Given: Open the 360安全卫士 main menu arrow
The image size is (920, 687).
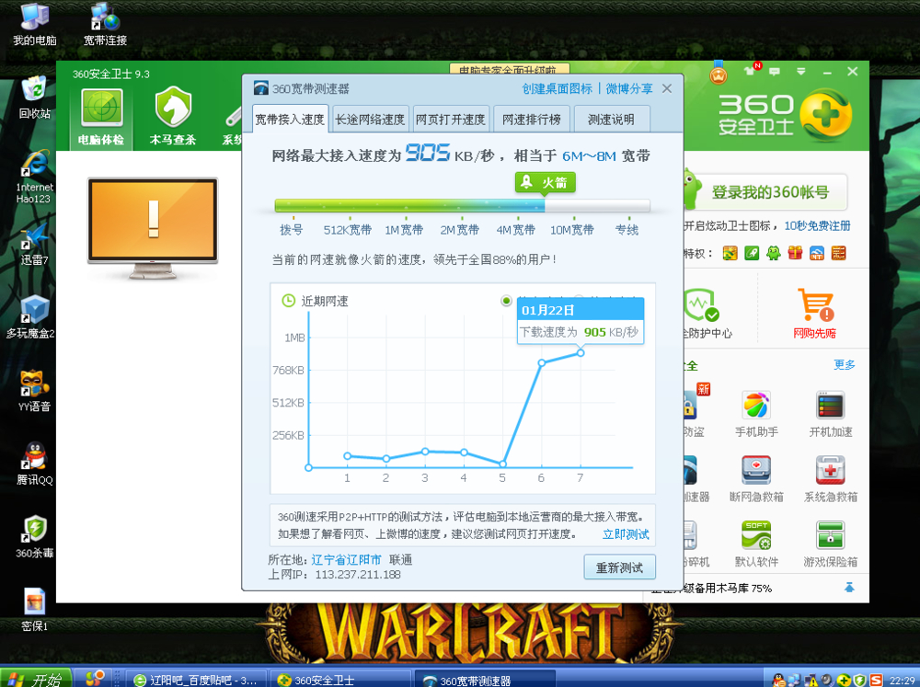Looking at the screenshot, I should pos(801,72).
